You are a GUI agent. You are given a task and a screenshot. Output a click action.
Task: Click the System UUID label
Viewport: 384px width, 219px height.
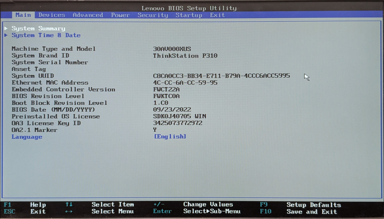[x=33, y=76]
